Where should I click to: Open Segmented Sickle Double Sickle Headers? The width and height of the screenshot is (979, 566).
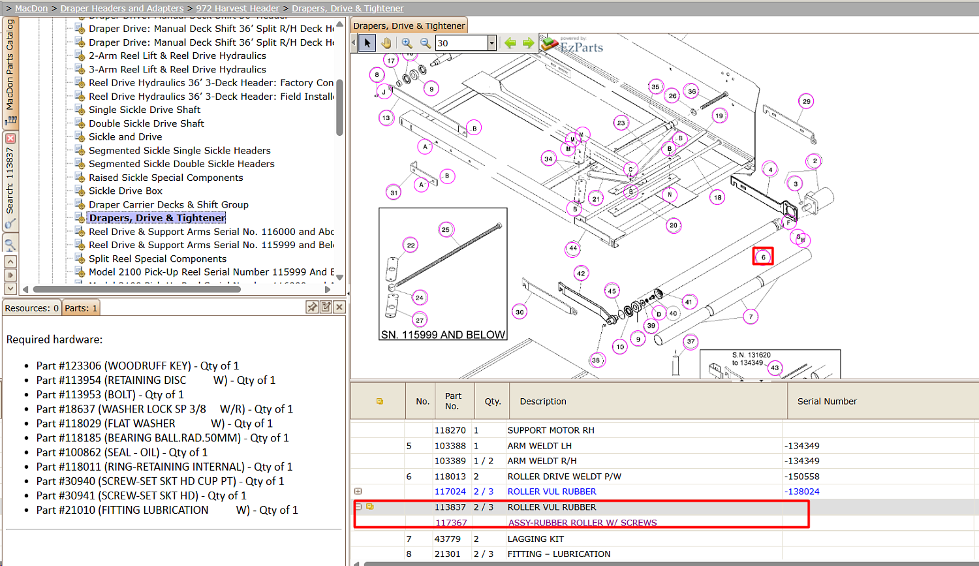[x=181, y=164]
